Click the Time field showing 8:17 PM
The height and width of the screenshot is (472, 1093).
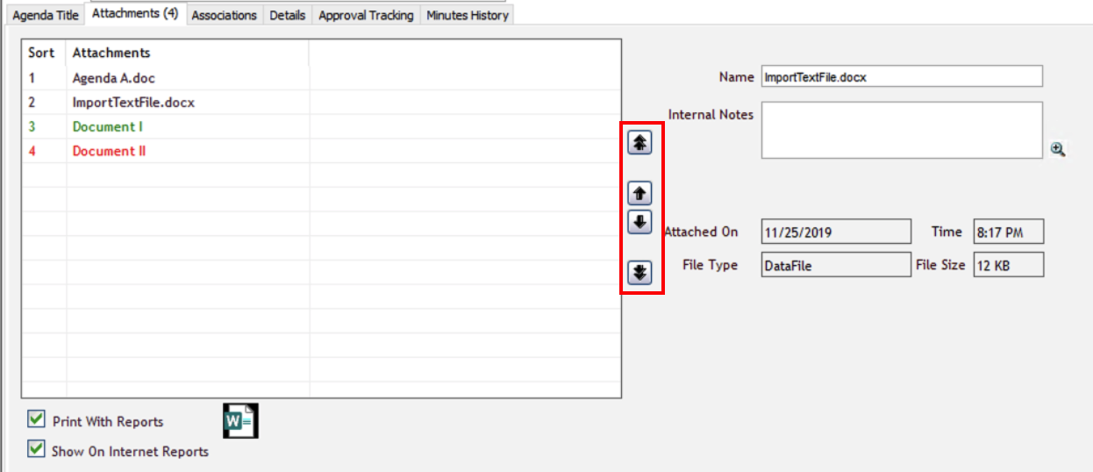1009,232
